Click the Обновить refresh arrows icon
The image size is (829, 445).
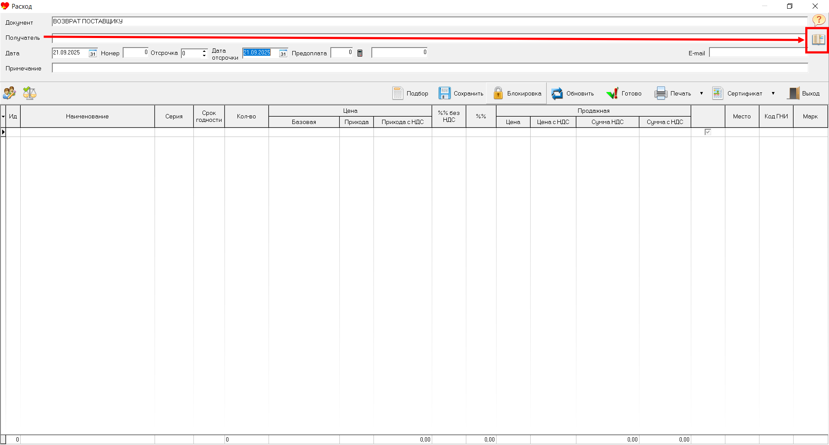tap(557, 93)
